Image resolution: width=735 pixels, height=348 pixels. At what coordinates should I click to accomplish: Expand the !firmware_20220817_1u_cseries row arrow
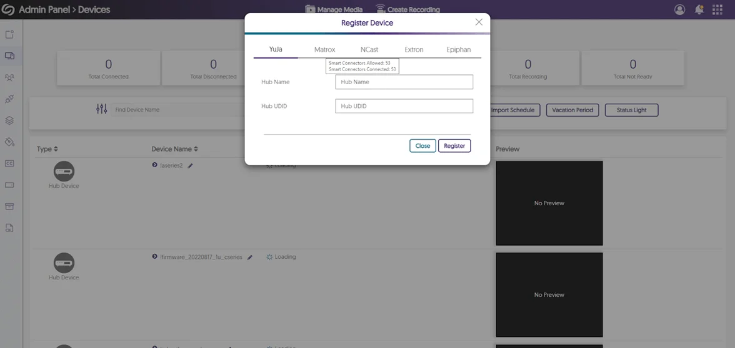click(x=155, y=257)
